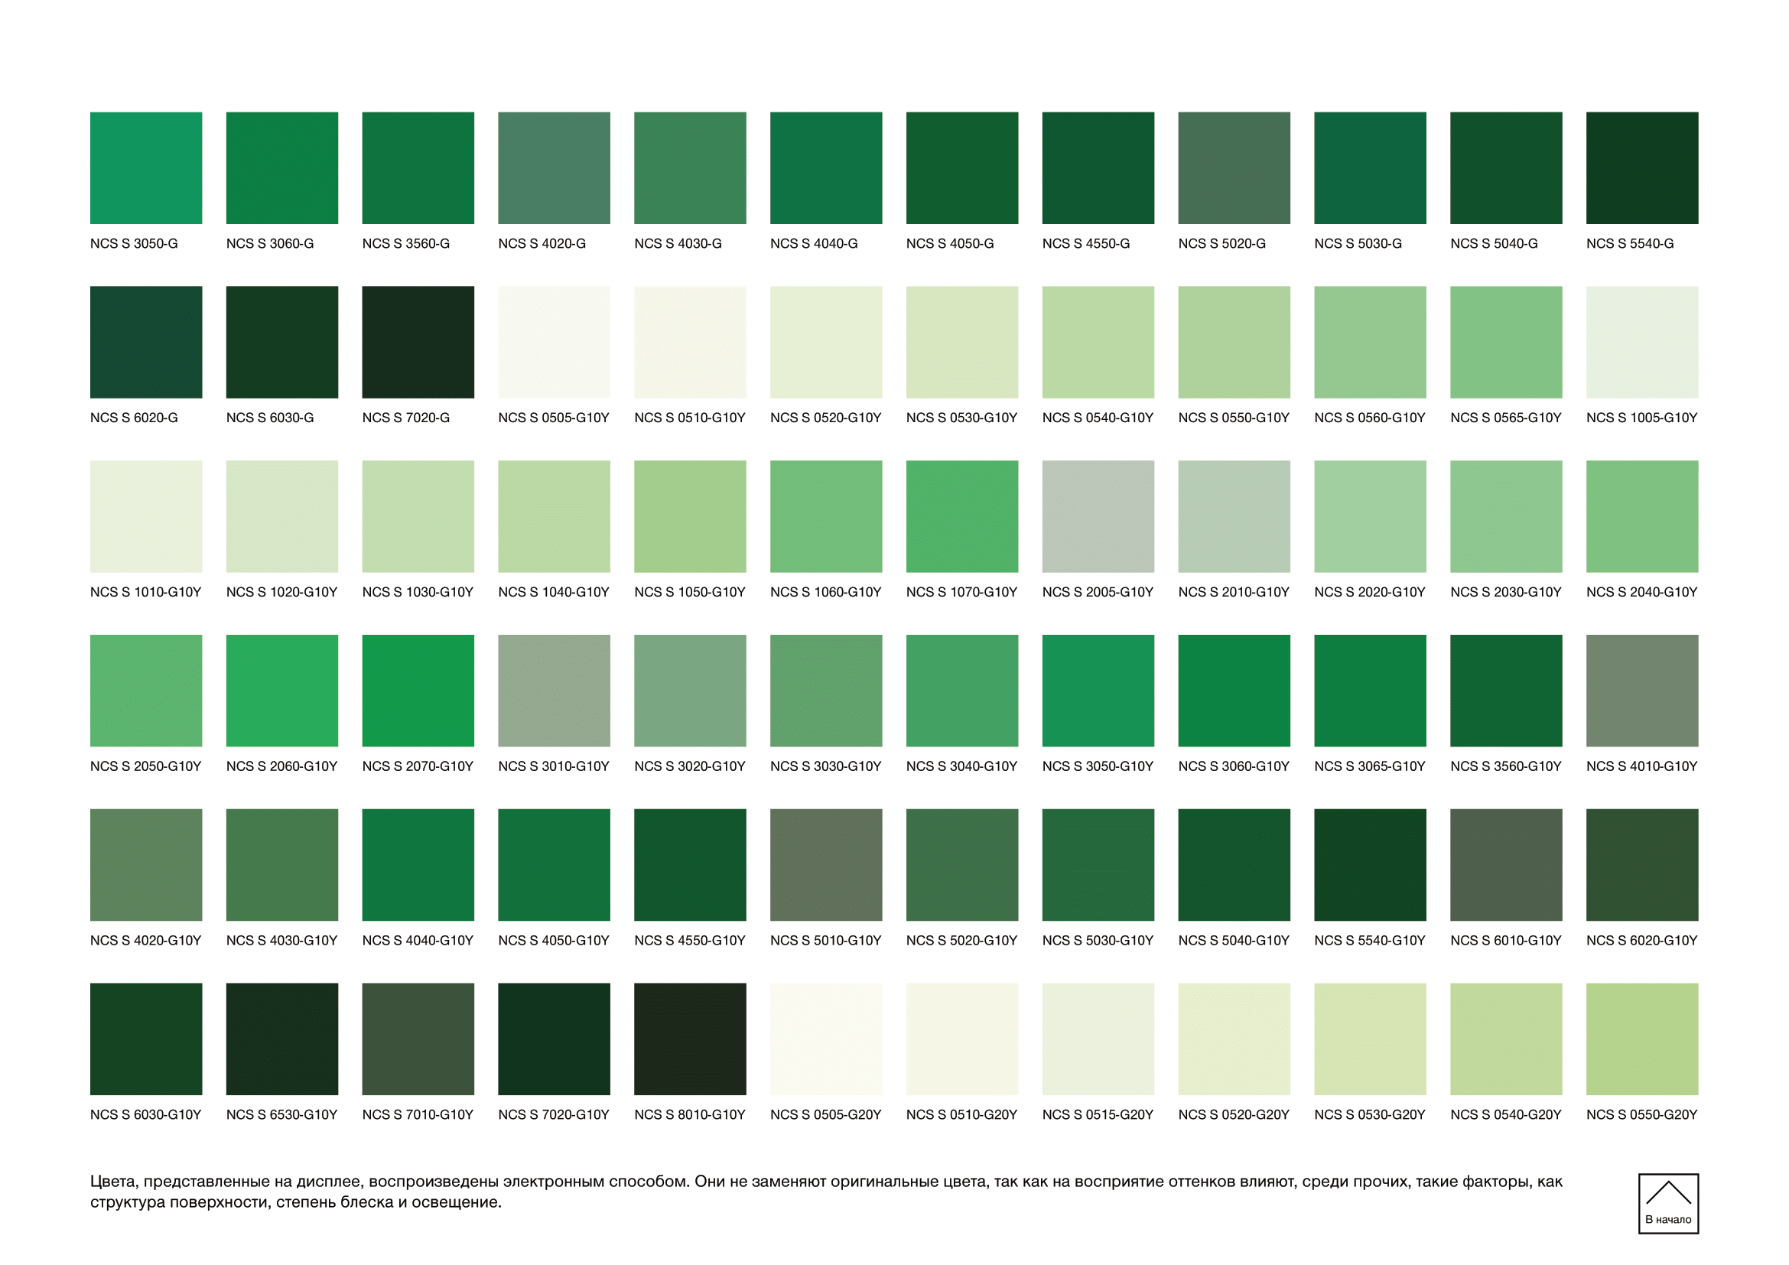This screenshot has height=1265, width=1789.
Task: Select the NCS S 0530-G10Y color
Action: coord(962,343)
